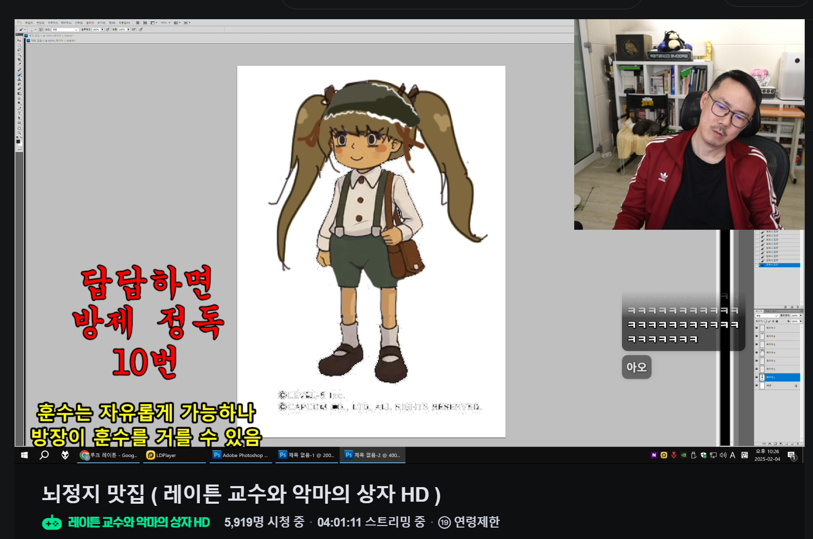
Task: Select the History Brush tool
Action: [19, 84]
